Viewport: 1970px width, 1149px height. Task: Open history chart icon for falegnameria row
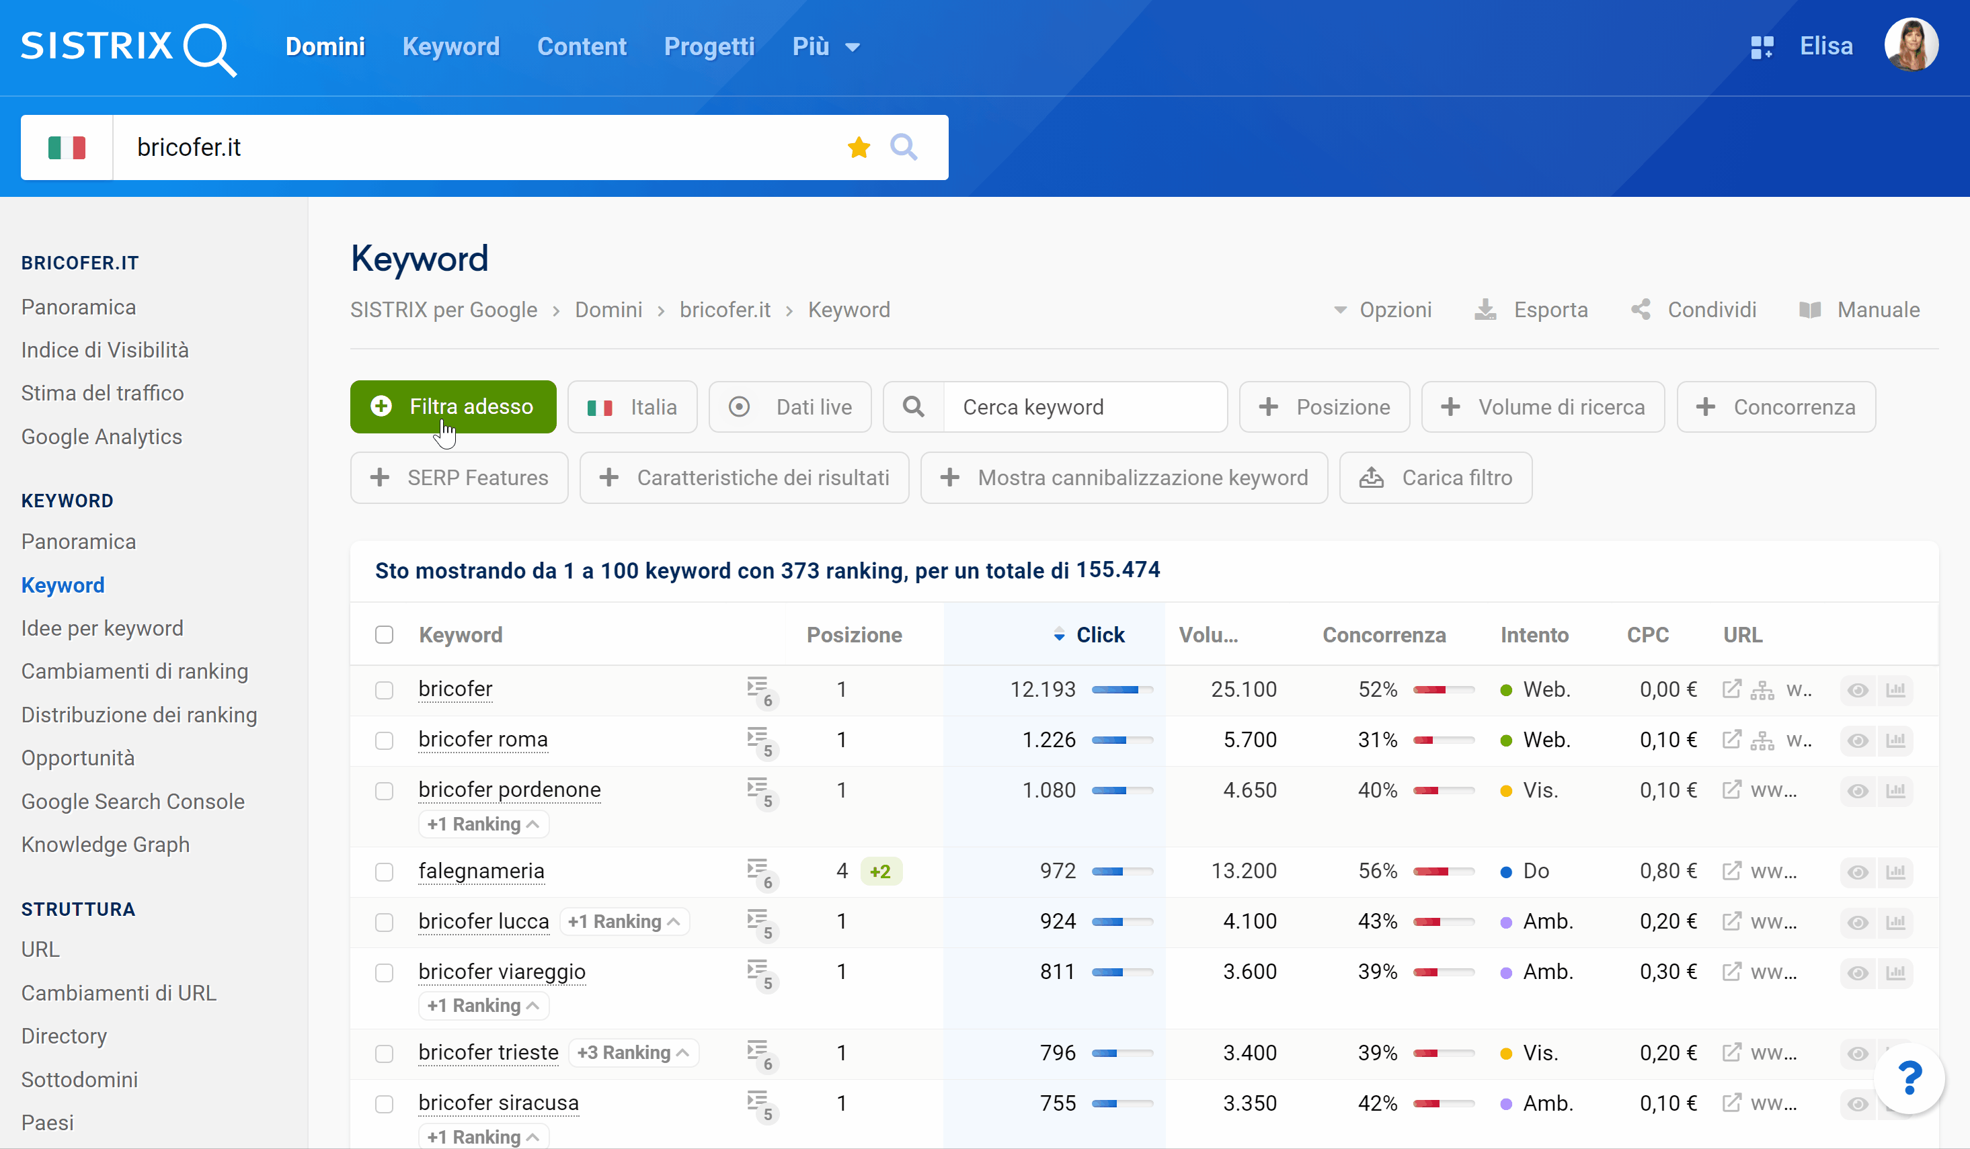(x=1895, y=871)
